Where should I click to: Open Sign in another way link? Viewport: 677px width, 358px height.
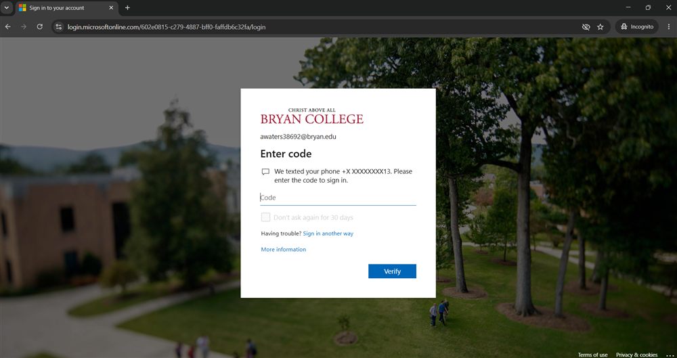328,233
